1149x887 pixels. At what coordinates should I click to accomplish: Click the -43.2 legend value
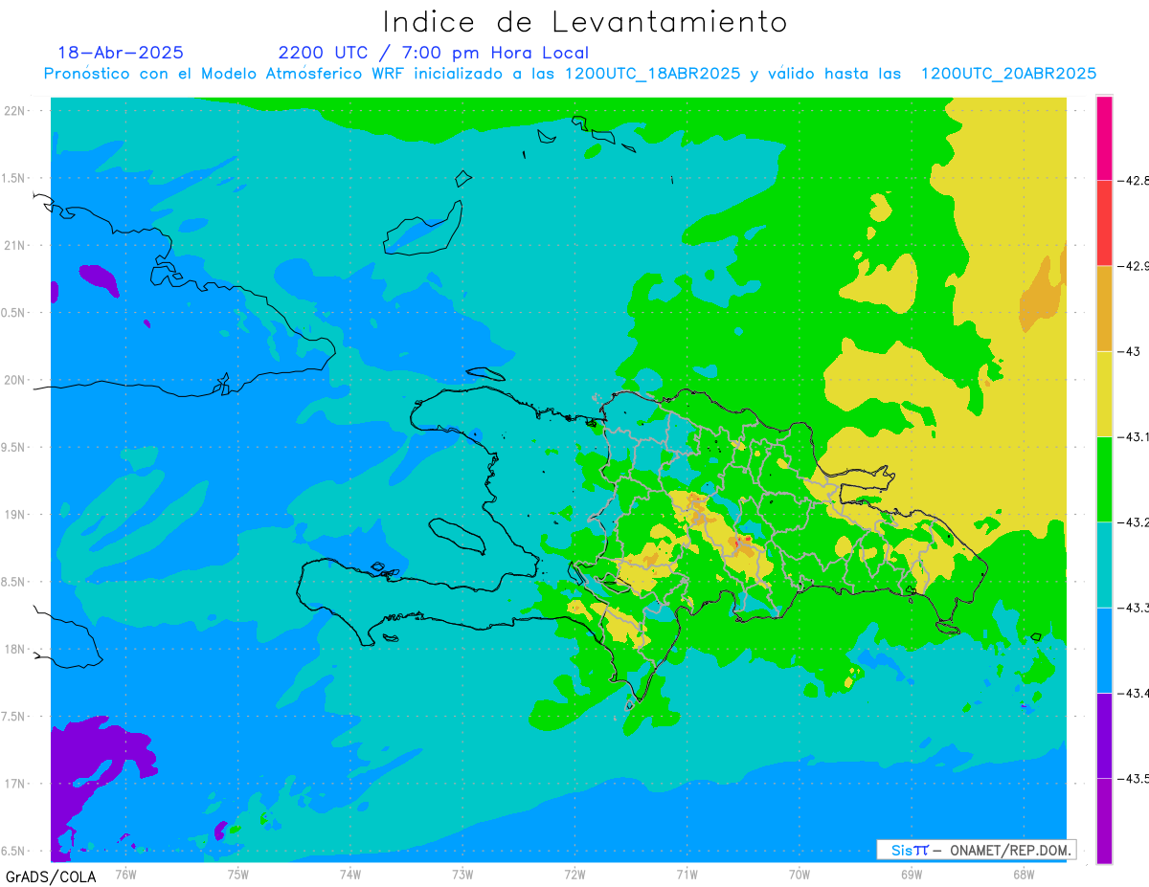point(1133,521)
